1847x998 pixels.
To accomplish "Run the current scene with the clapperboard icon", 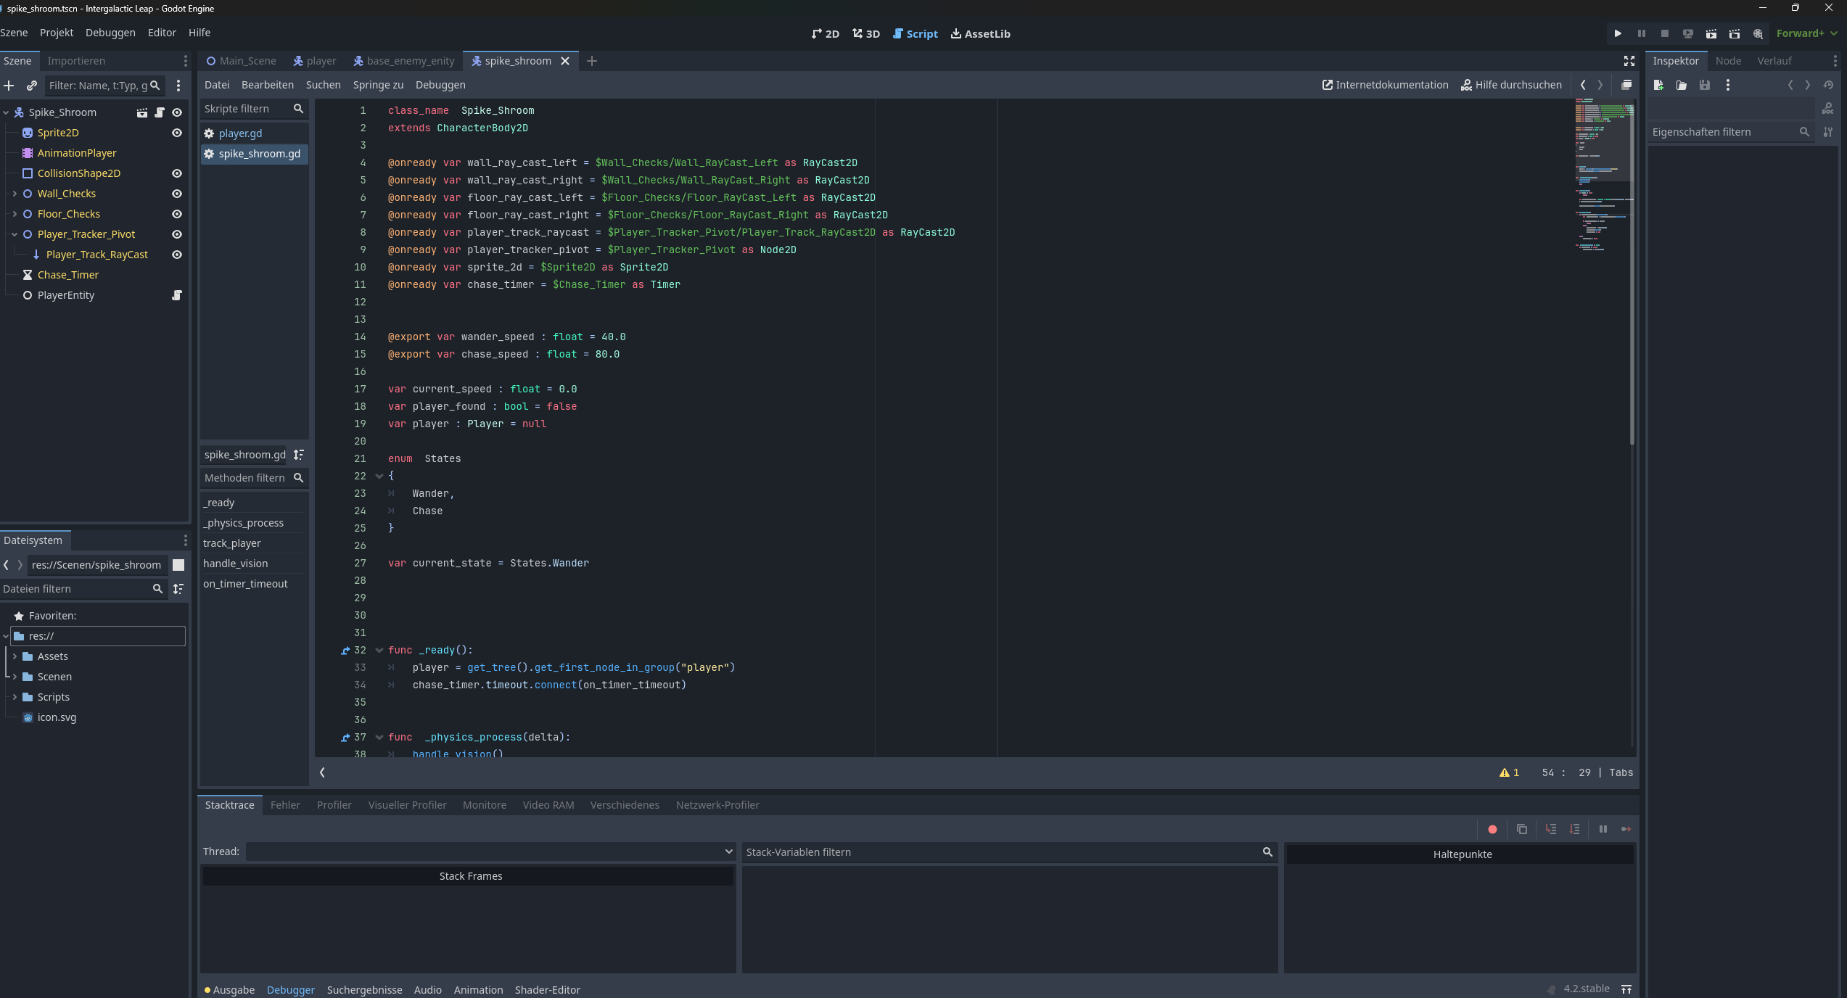I will coord(1711,33).
